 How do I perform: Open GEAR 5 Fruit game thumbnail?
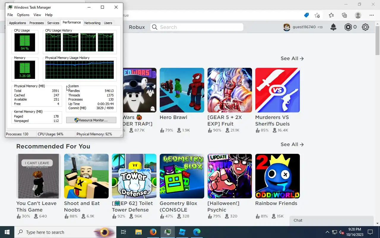pyautogui.click(x=230, y=90)
